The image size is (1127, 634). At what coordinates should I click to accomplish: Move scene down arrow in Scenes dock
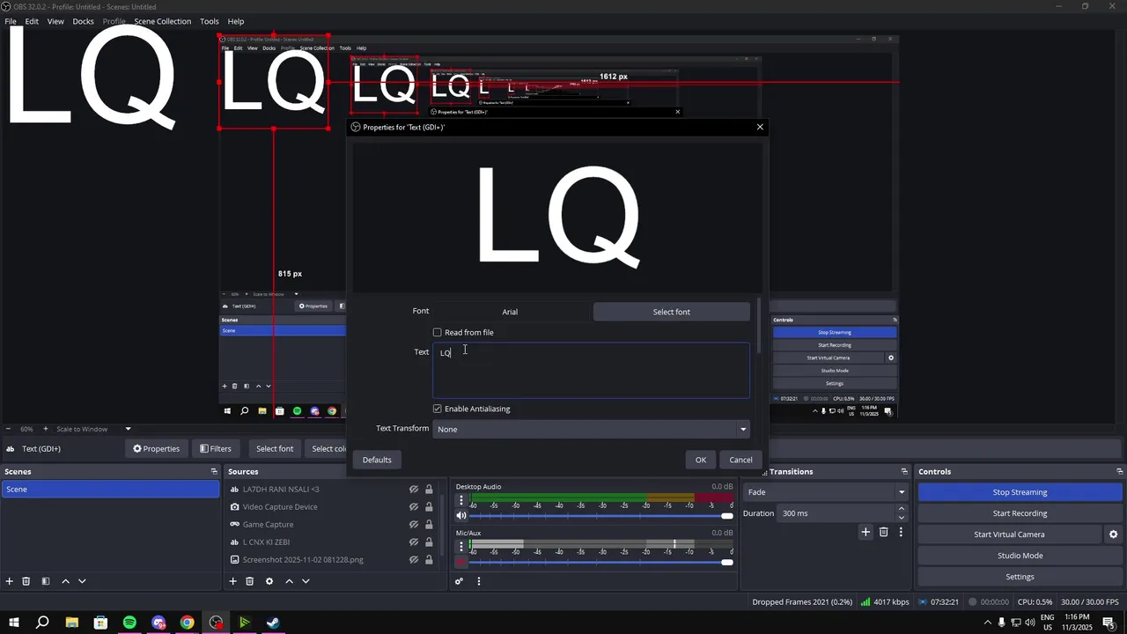click(82, 581)
